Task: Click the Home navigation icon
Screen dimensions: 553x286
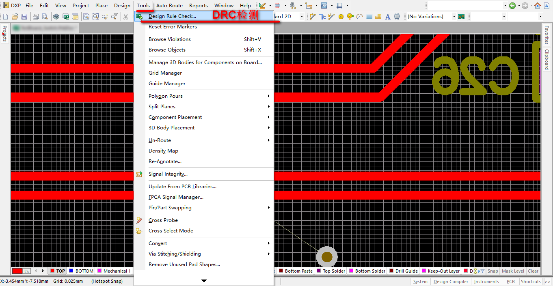Action: [538, 6]
